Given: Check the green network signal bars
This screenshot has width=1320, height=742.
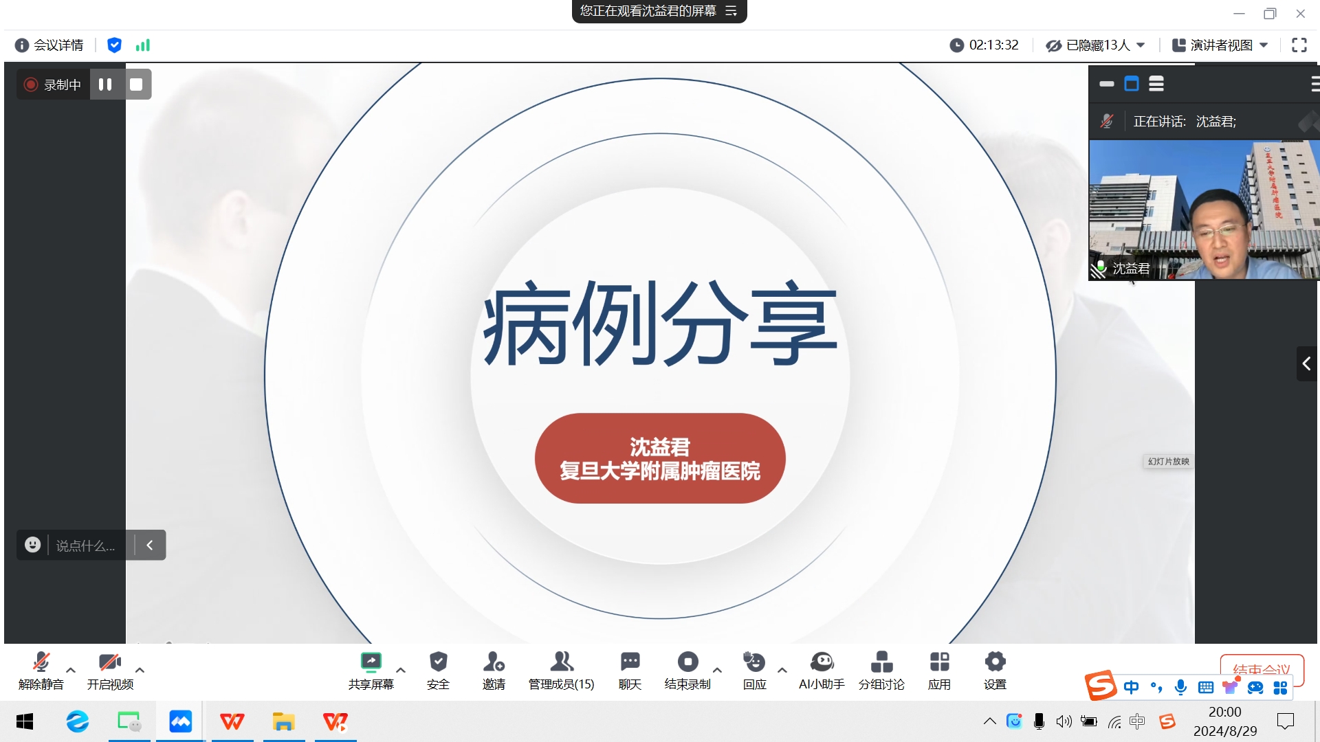Looking at the screenshot, I should point(143,45).
